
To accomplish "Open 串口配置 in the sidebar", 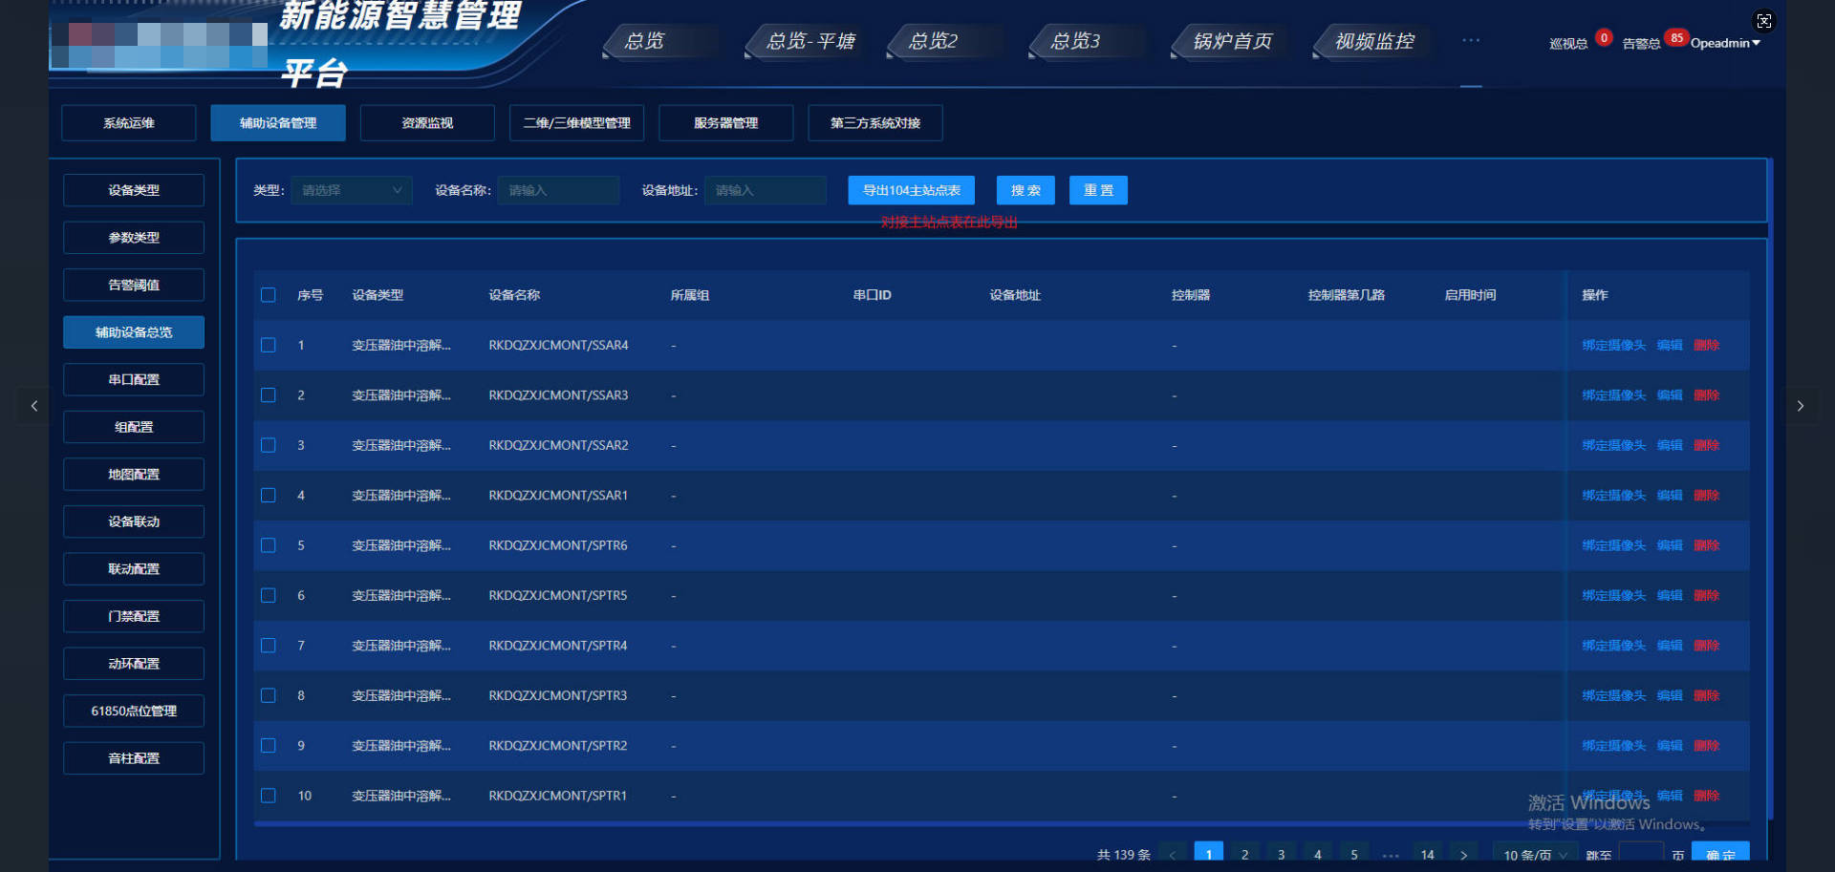I will coord(134,379).
